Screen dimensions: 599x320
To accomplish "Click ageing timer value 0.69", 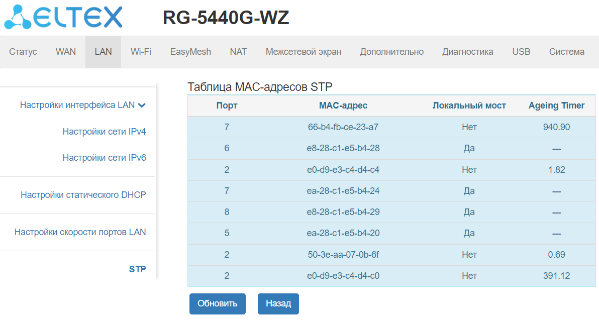I will pos(557,254).
